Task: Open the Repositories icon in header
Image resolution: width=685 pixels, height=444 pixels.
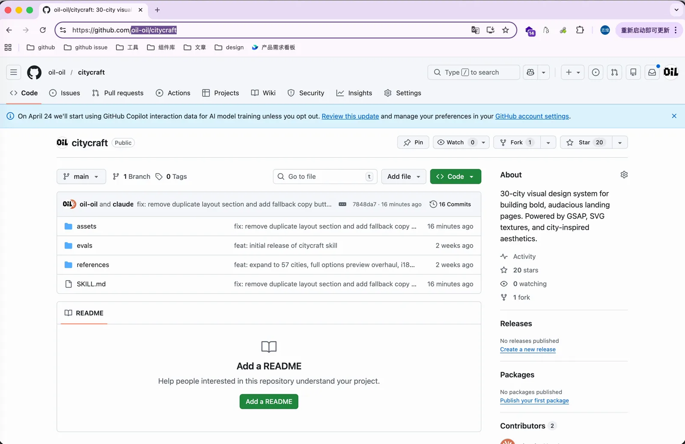Action: pos(633,72)
